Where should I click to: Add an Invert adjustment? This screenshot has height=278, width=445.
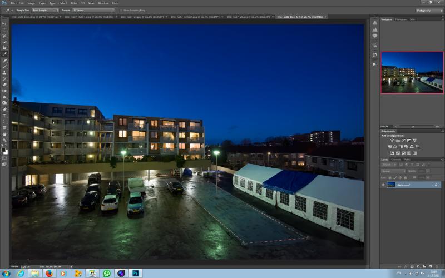[x=392, y=153]
